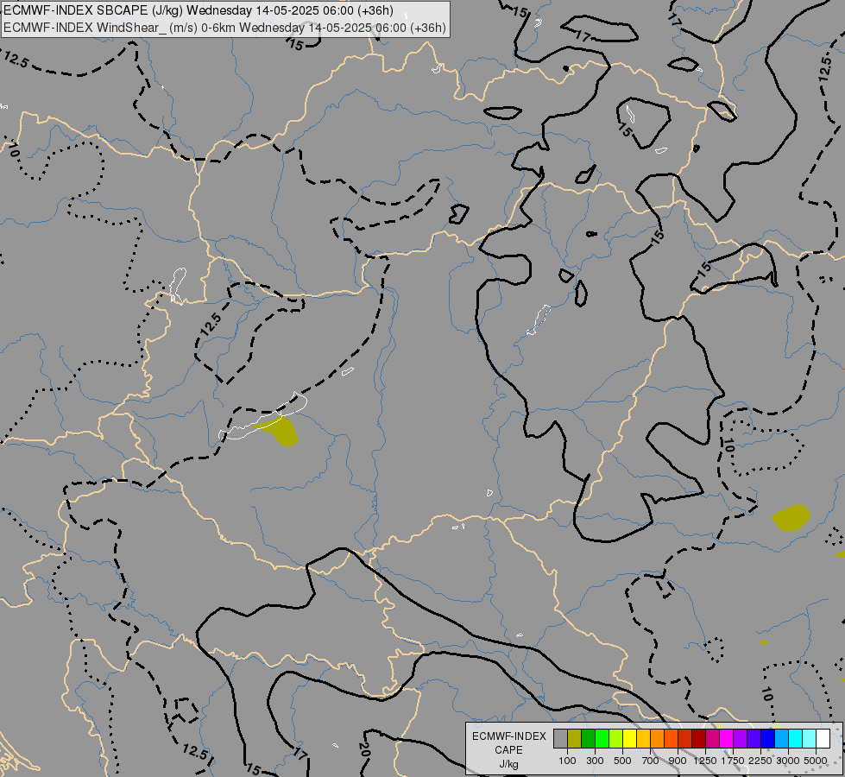Click the legend's 'ECMWF-INDEX' label
Image resolution: width=845 pixels, height=777 pixels.
click(508, 736)
